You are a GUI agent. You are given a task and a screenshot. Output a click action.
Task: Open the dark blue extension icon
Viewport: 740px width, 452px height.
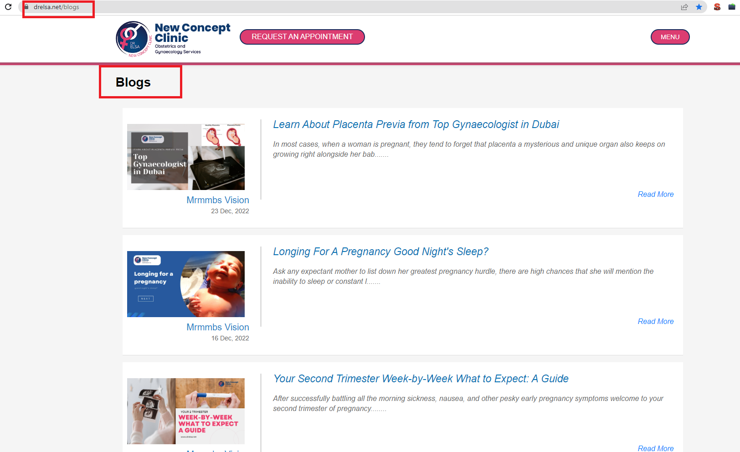click(x=732, y=7)
